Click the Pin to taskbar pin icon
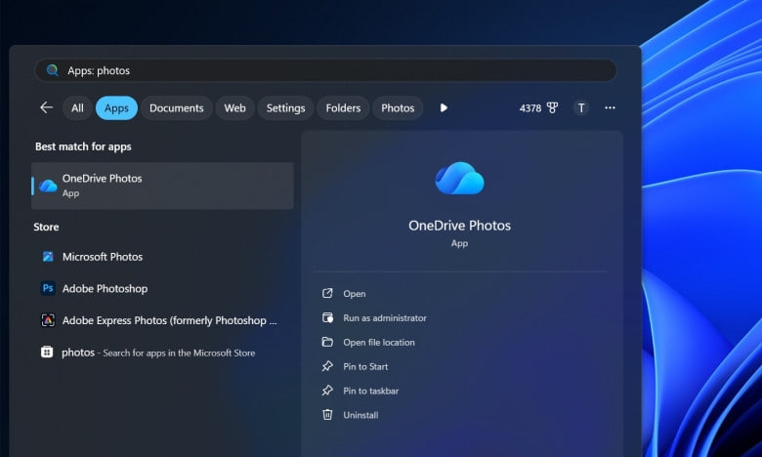This screenshot has width=762, height=457. point(327,391)
